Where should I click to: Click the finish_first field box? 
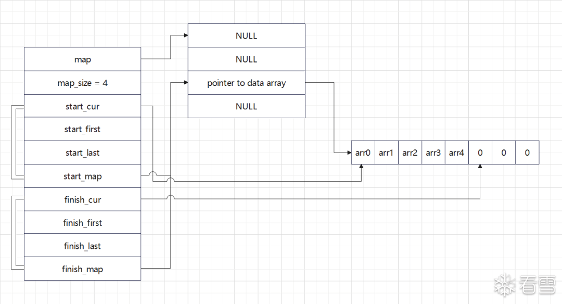82,223
